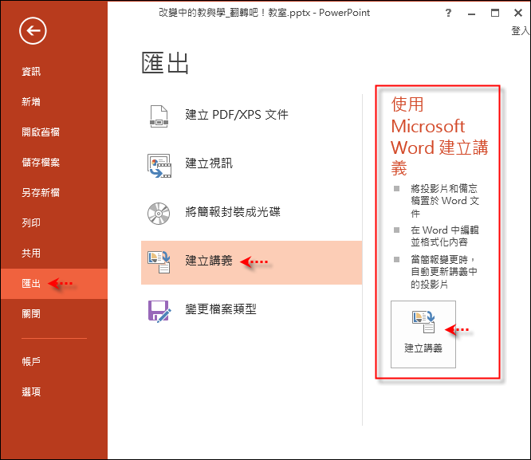This screenshot has height=460, width=531.
Task: Select 建立講義 in the export list
Action: pyautogui.click(x=251, y=262)
